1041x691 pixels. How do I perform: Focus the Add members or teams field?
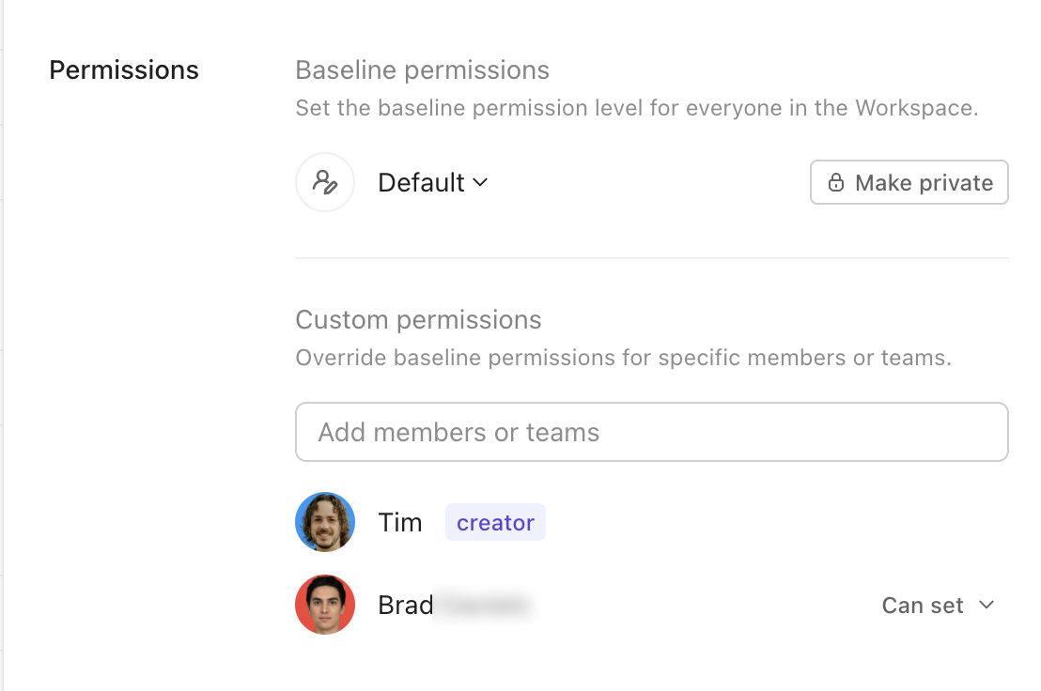(x=652, y=432)
